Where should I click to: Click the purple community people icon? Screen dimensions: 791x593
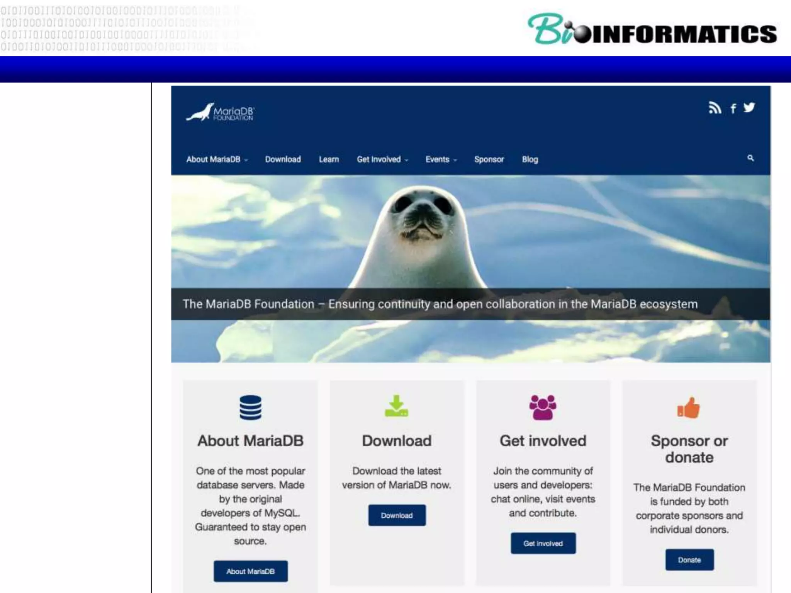tap(543, 407)
